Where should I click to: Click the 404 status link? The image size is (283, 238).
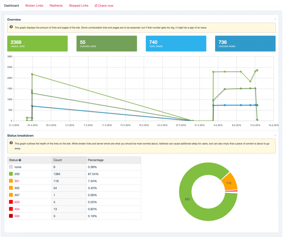click(x=18, y=209)
